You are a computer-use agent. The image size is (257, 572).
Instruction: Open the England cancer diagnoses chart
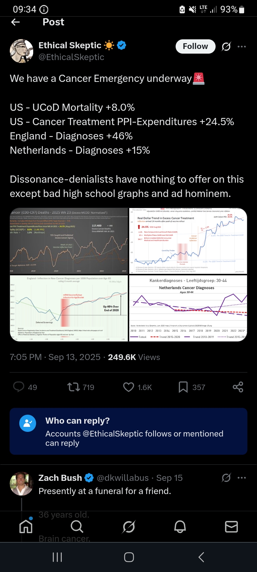click(69, 309)
